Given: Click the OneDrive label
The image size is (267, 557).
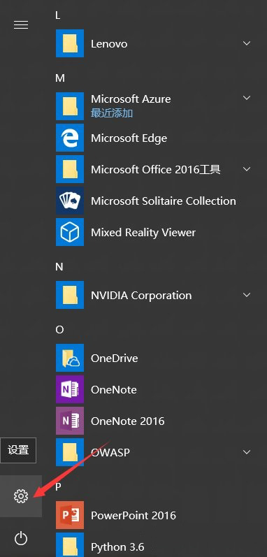Looking at the screenshot, I should tap(115, 358).
